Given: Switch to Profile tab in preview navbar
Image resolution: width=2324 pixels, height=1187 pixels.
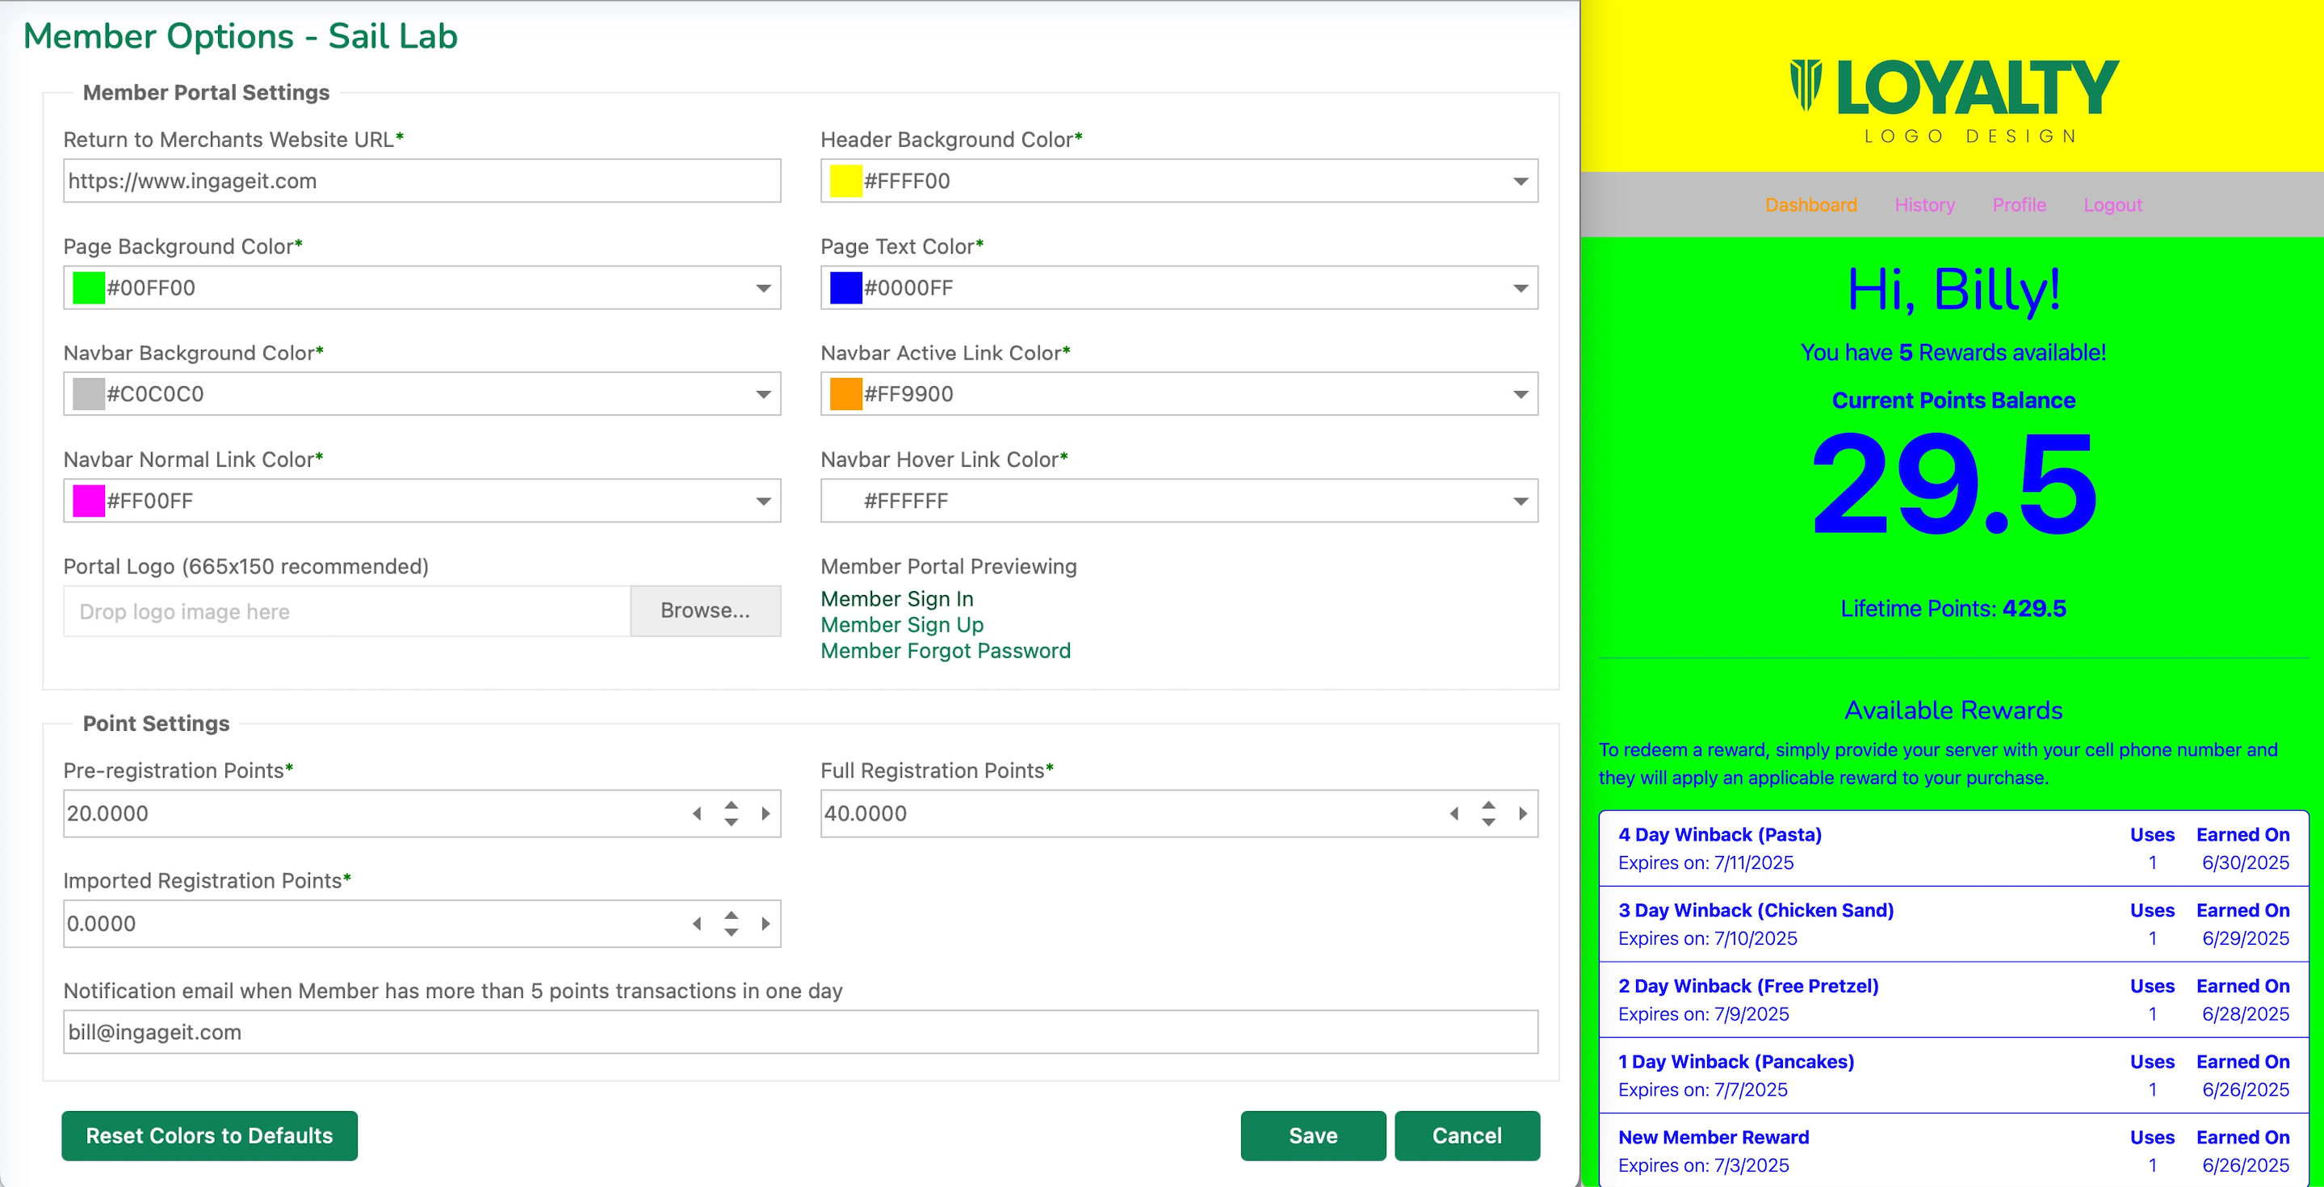Looking at the screenshot, I should pos(2019,205).
